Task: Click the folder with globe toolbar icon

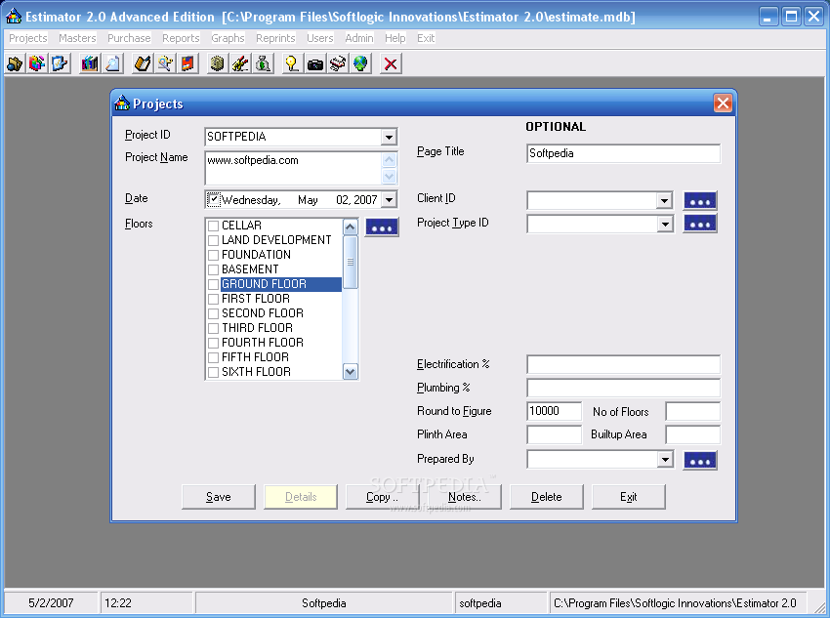Action: pos(15,64)
